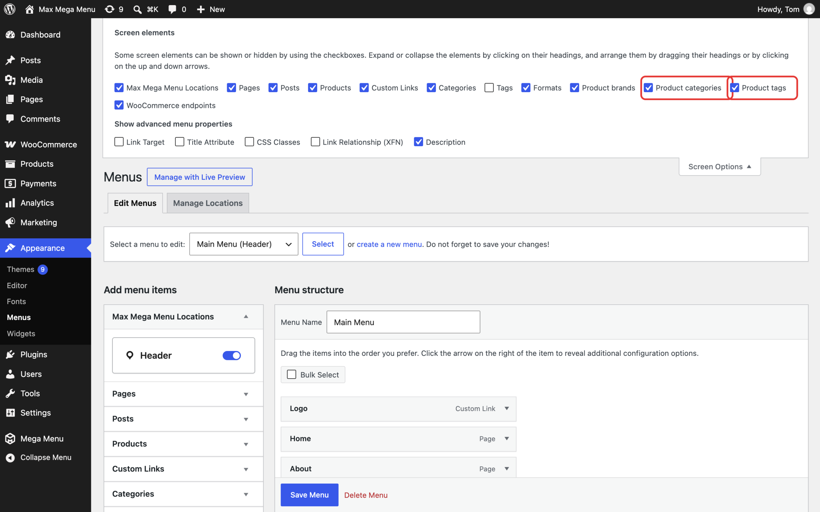The image size is (820, 512).
Task: Click the Plugins plug icon in sidebar
Action: (x=10, y=355)
